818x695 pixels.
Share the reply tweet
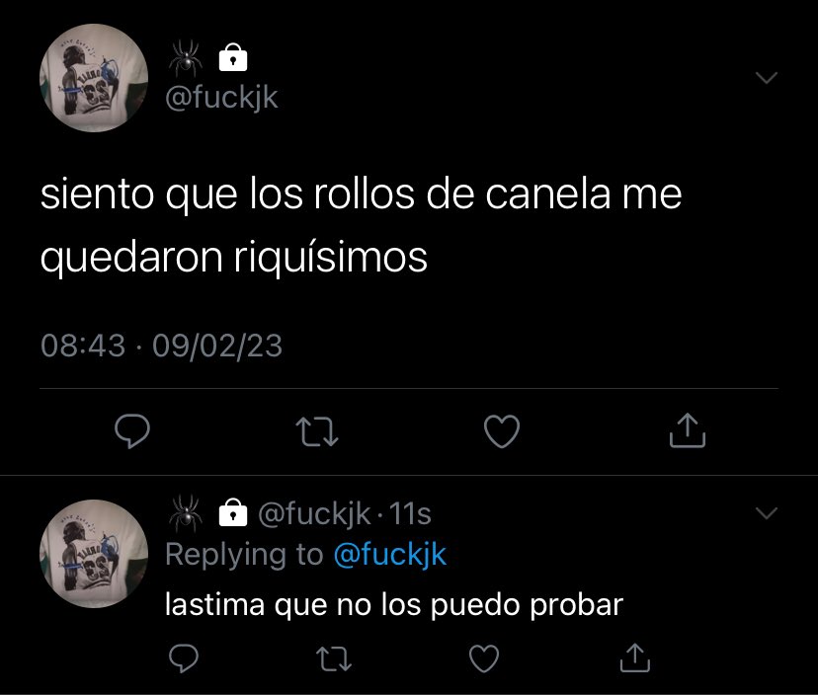[x=635, y=657]
